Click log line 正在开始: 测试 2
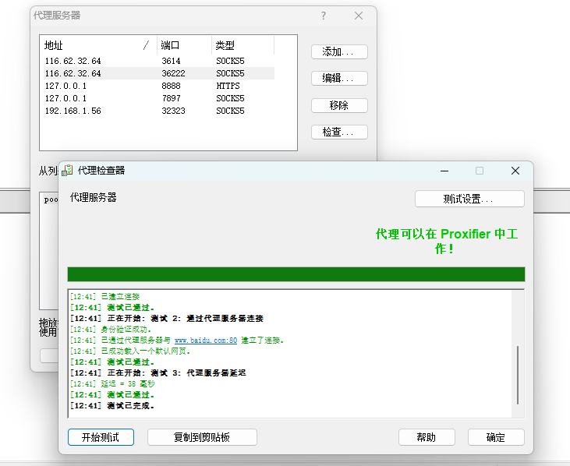570x466 pixels. [167, 319]
